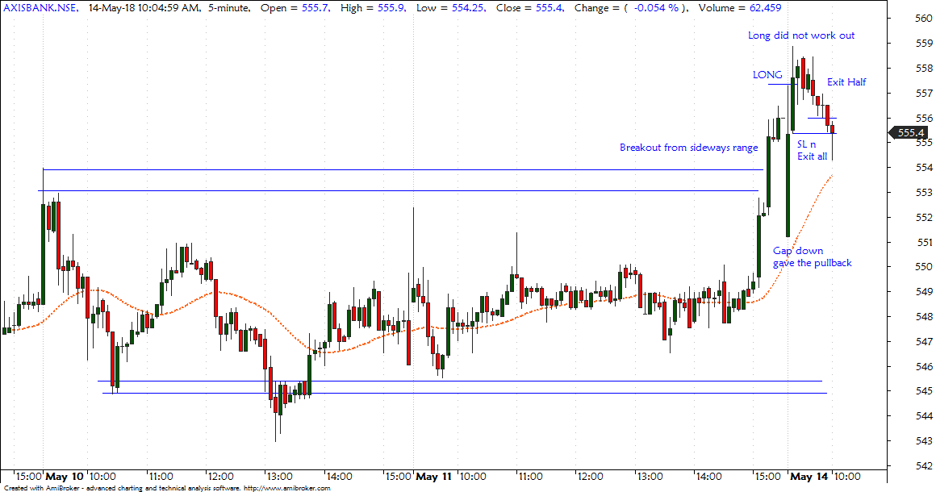Click the 'Exit Half' annotation
936x492 pixels.
pos(846,81)
